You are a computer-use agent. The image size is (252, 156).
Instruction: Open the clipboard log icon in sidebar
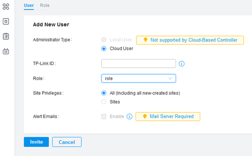click(6, 36)
